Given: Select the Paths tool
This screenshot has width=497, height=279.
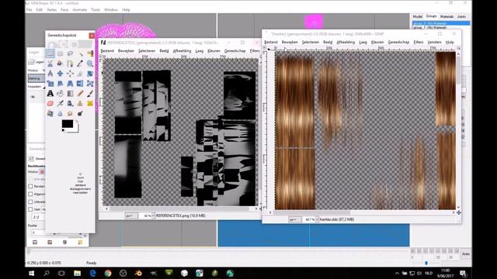Looking at the screenshot, I should point(70,64).
